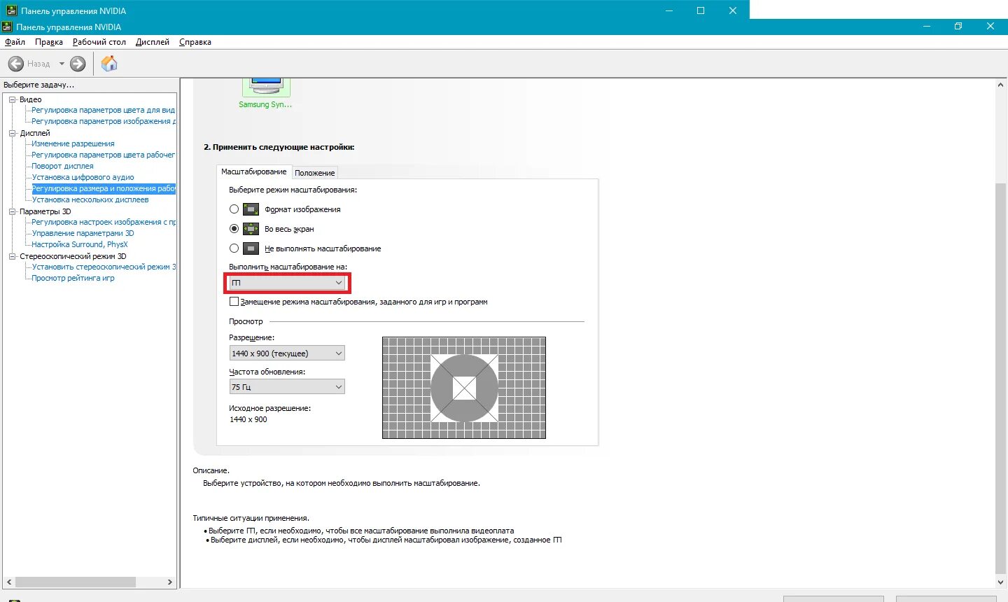Click the NVIDIA icon in the outer title bar
Screen dimensions: 1008x602
pyautogui.click(x=11, y=10)
